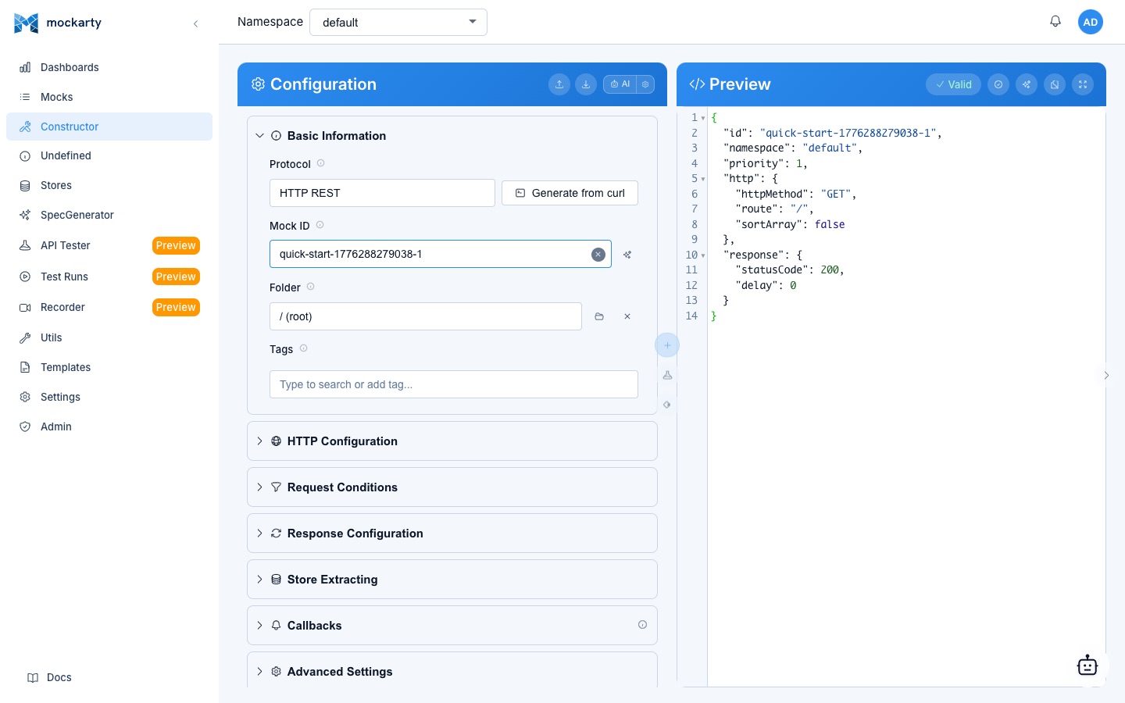Viewport: 1125px width, 703px height.
Task: Open Mocks in sidebar
Action: (x=109, y=97)
